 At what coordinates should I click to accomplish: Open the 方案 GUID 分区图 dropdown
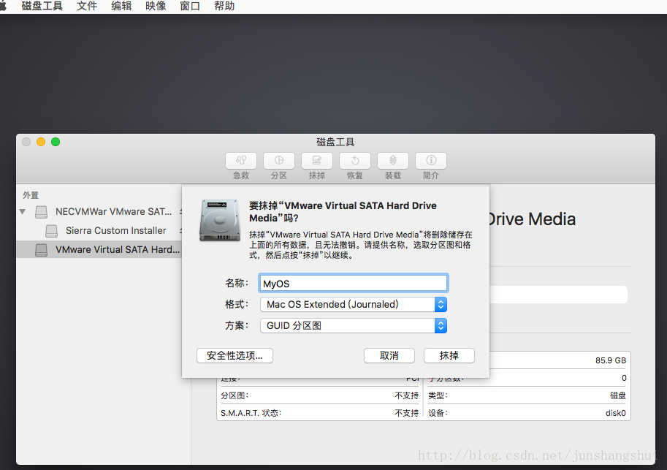[x=354, y=326]
